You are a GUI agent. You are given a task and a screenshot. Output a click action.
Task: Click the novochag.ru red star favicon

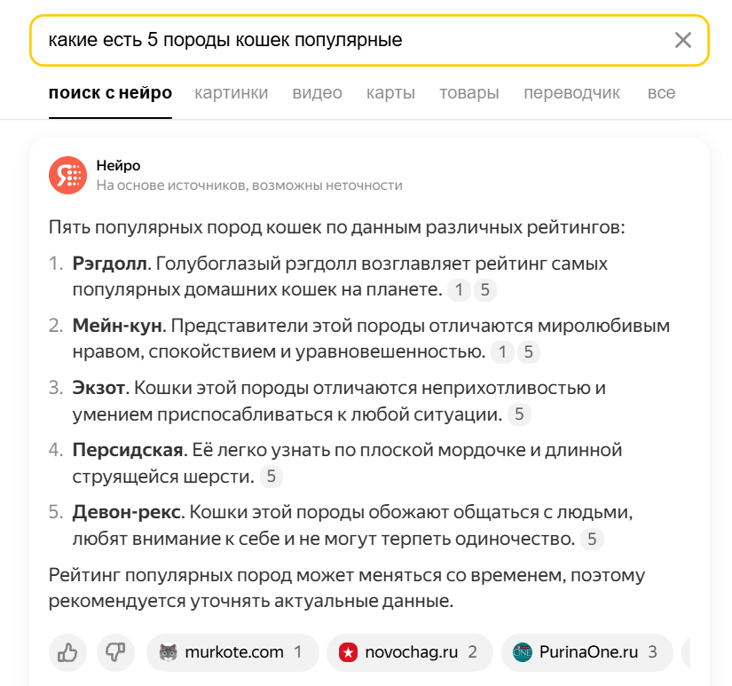click(348, 653)
